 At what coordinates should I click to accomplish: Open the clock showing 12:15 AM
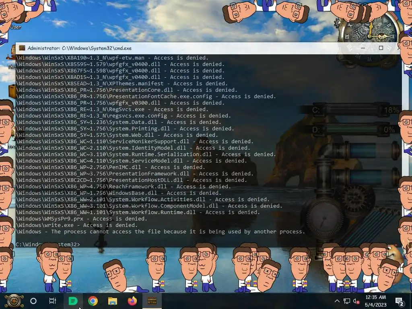click(376, 301)
